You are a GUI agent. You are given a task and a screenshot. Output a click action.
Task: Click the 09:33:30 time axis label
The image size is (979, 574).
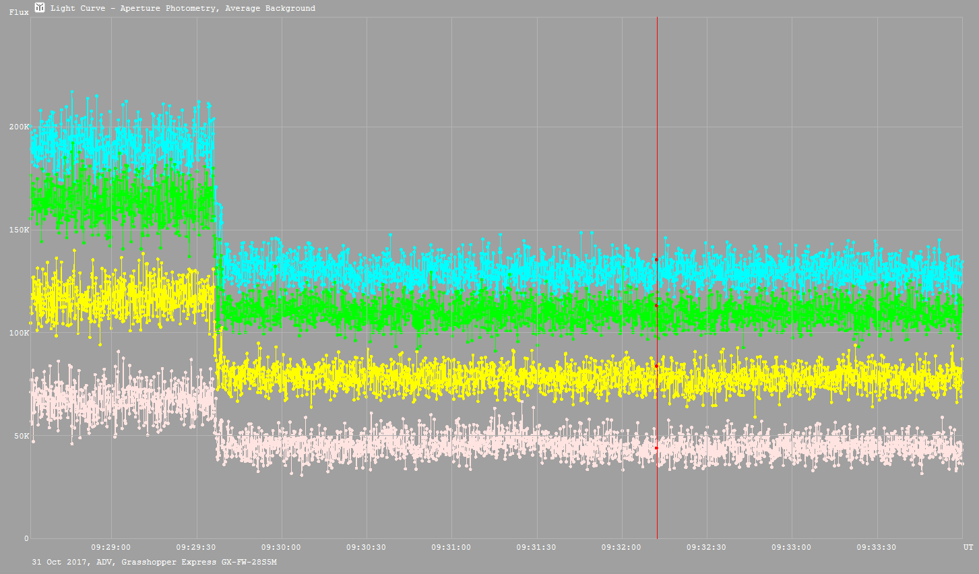(x=877, y=547)
